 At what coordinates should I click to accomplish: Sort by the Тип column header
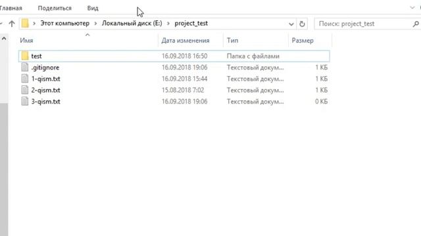pyautogui.click(x=256, y=41)
